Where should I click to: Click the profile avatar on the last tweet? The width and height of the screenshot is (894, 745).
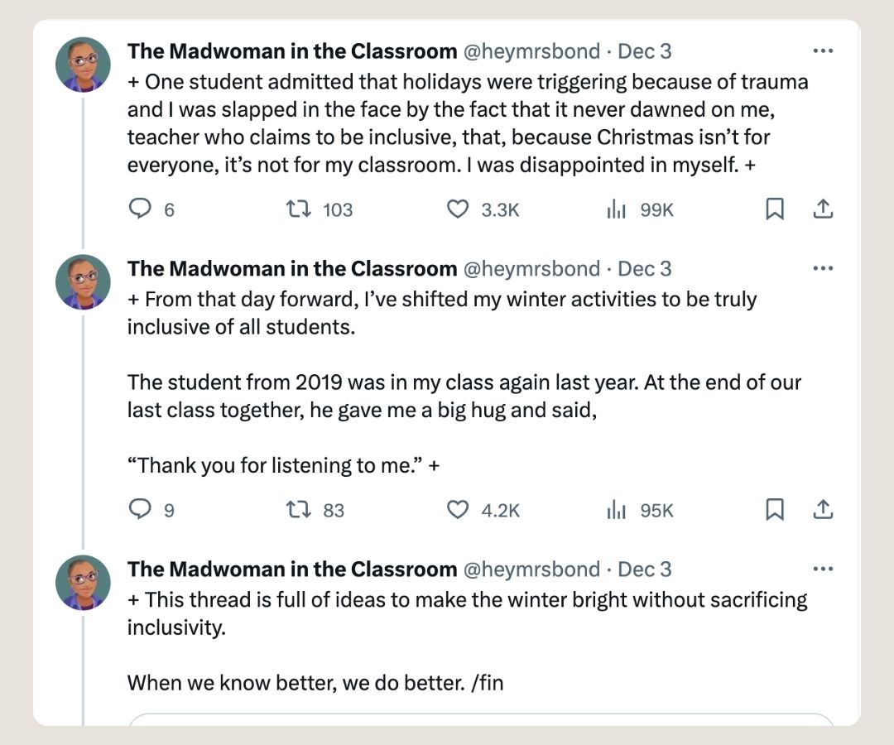[x=83, y=583]
